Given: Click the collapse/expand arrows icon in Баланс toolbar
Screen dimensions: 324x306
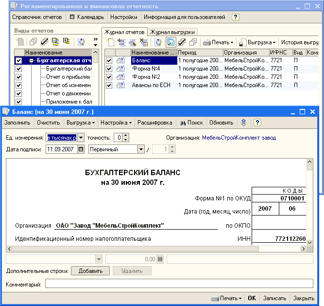Looking at the screenshot, I should 244,123.
